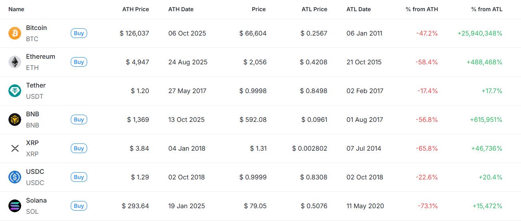Open the Bitcoin name link

(x=36, y=28)
